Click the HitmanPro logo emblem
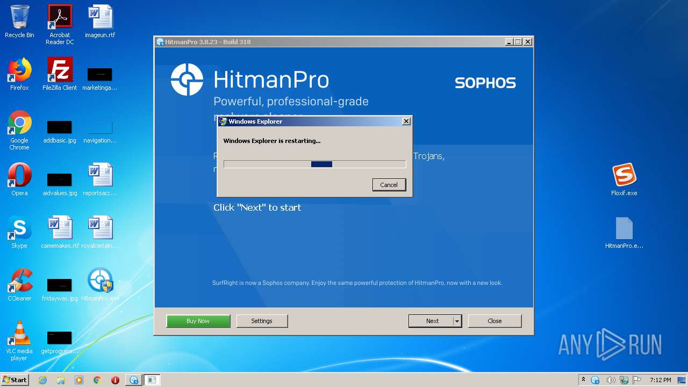This screenshot has height=387, width=688. coord(187,80)
